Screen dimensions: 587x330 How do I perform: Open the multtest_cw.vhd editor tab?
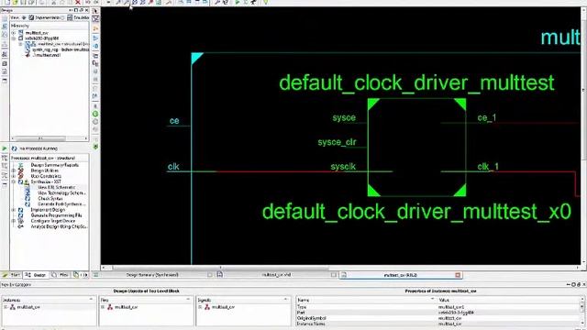click(x=276, y=275)
